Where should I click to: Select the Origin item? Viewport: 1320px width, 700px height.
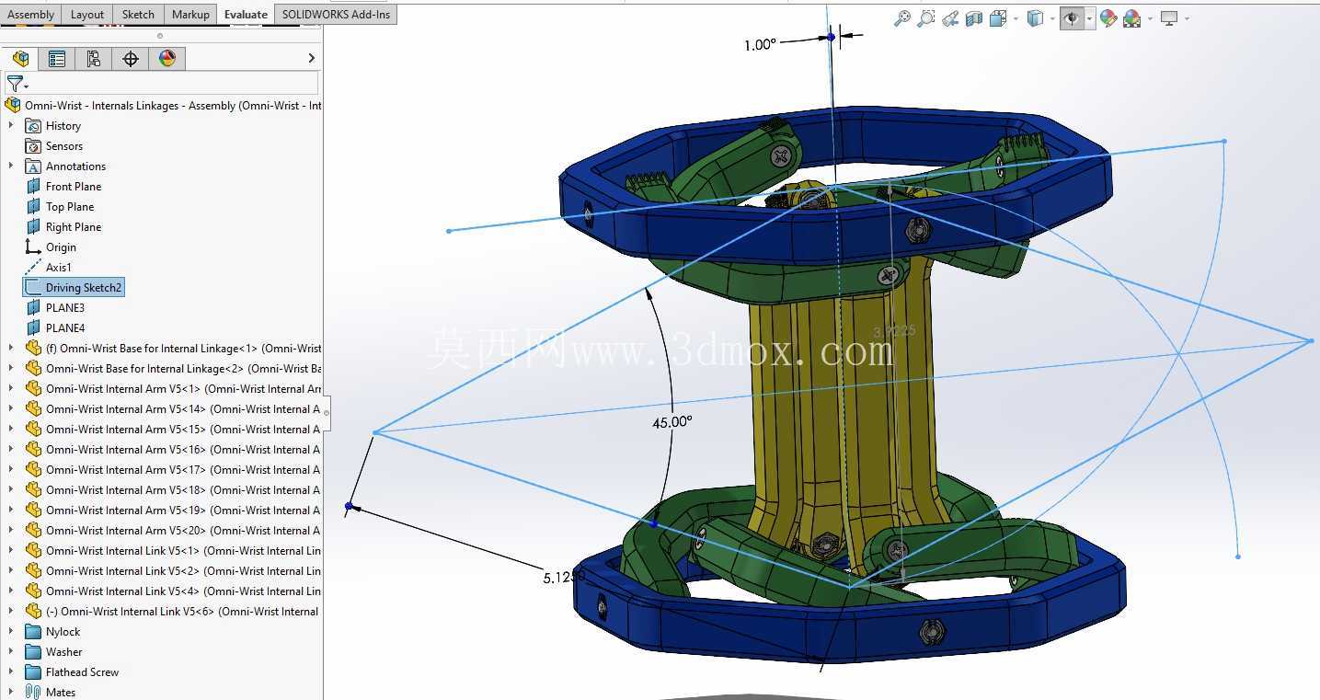pos(61,247)
